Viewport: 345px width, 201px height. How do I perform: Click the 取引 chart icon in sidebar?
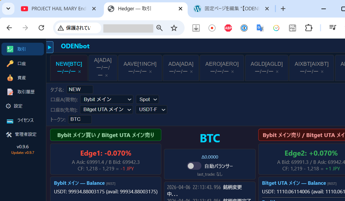(10, 49)
